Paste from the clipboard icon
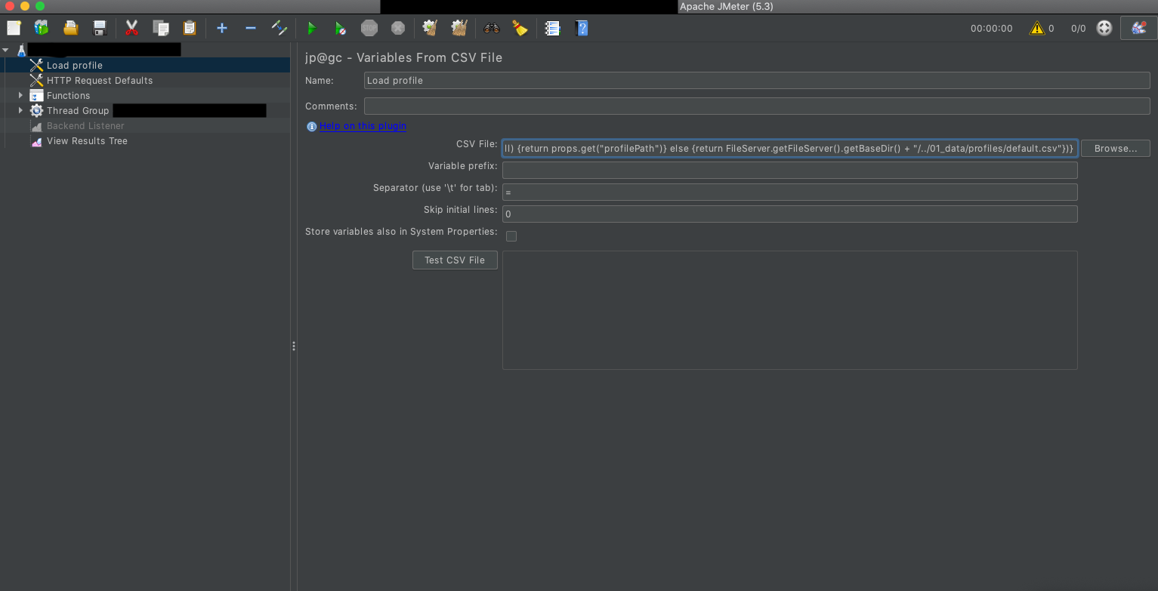The image size is (1158, 591). (x=189, y=28)
